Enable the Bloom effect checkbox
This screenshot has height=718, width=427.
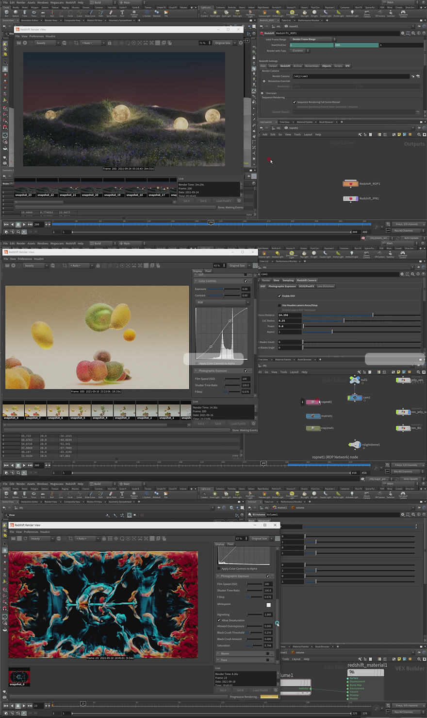267,653
